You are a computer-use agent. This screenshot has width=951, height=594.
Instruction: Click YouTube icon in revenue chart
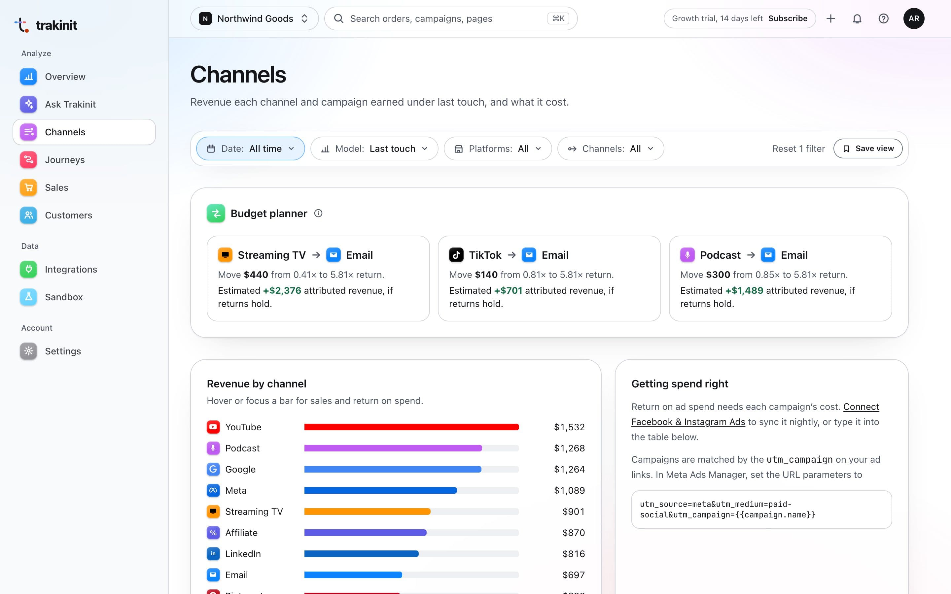pos(213,427)
